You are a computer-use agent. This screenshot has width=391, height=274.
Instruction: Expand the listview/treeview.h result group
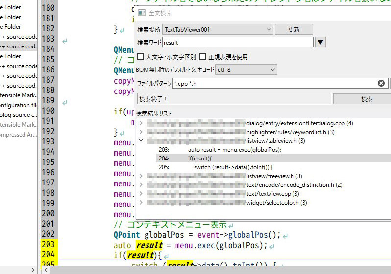click(141, 176)
